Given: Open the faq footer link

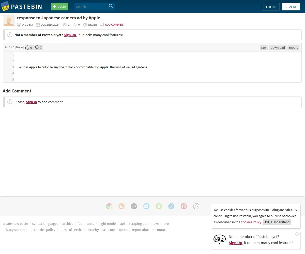Looking at the screenshot, I should pyautogui.click(x=80, y=224).
